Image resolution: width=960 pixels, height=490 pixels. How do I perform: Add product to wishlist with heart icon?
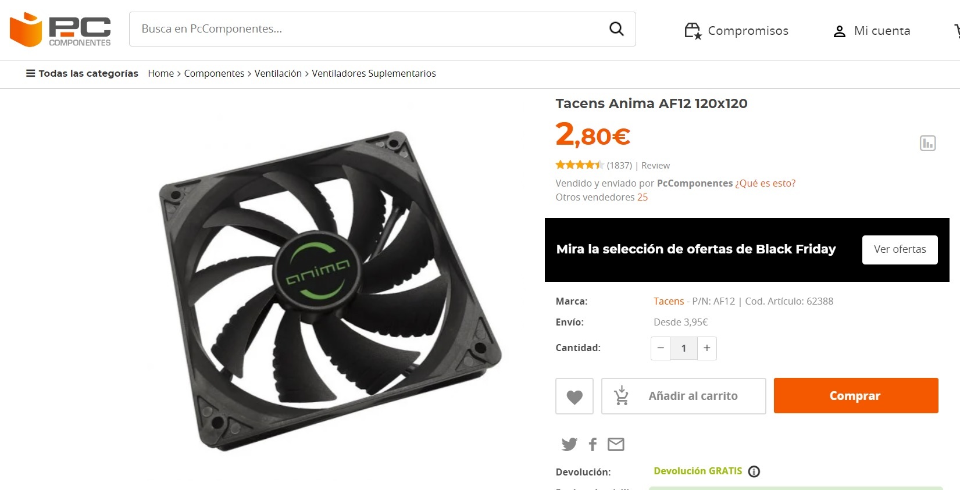[x=574, y=396]
